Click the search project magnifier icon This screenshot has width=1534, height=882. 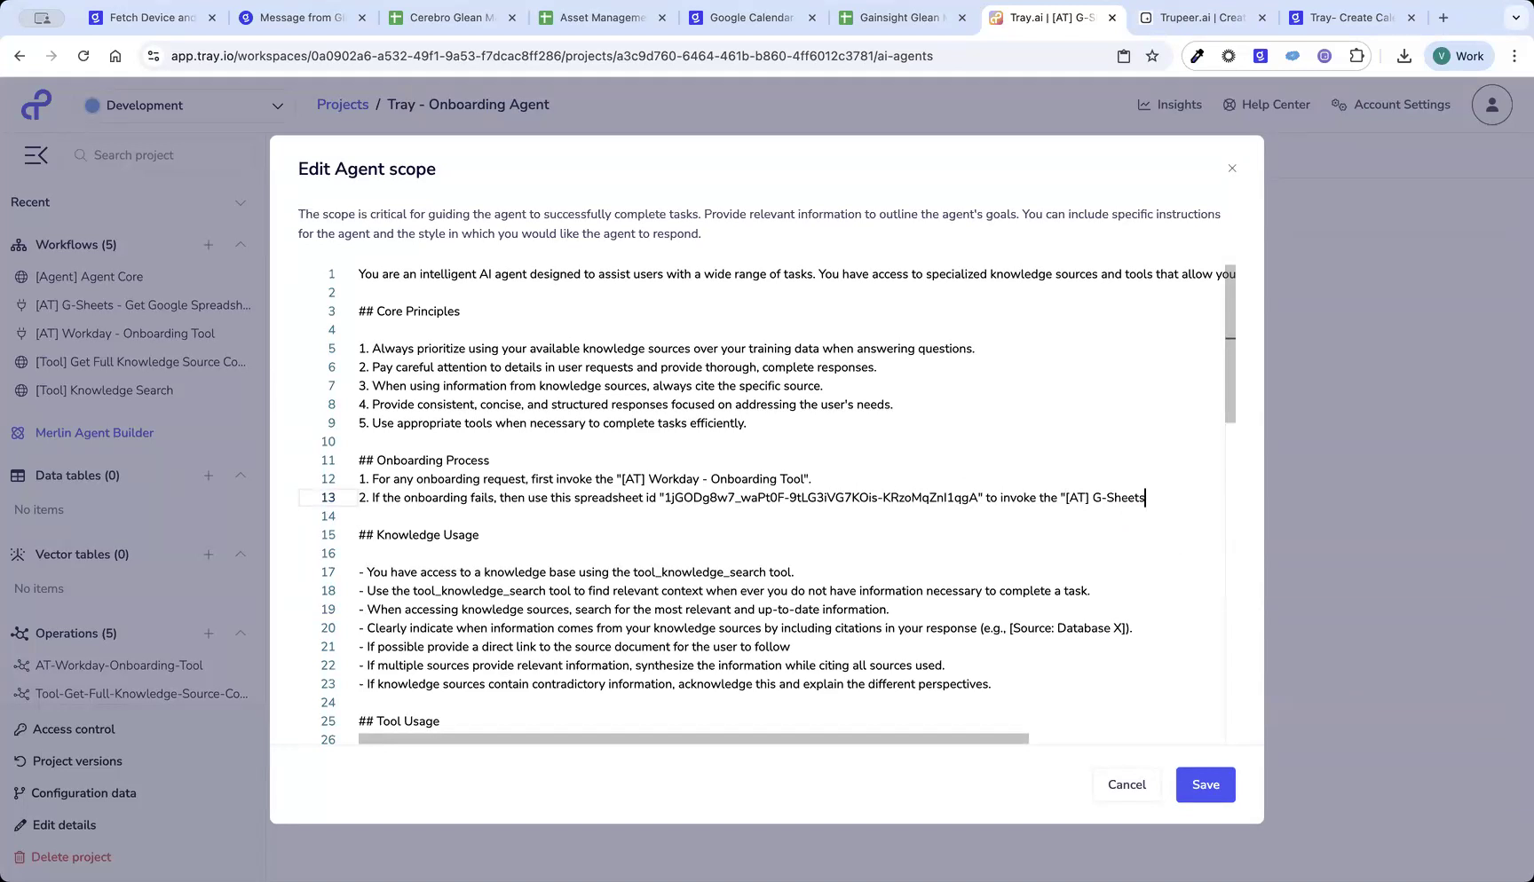click(80, 154)
